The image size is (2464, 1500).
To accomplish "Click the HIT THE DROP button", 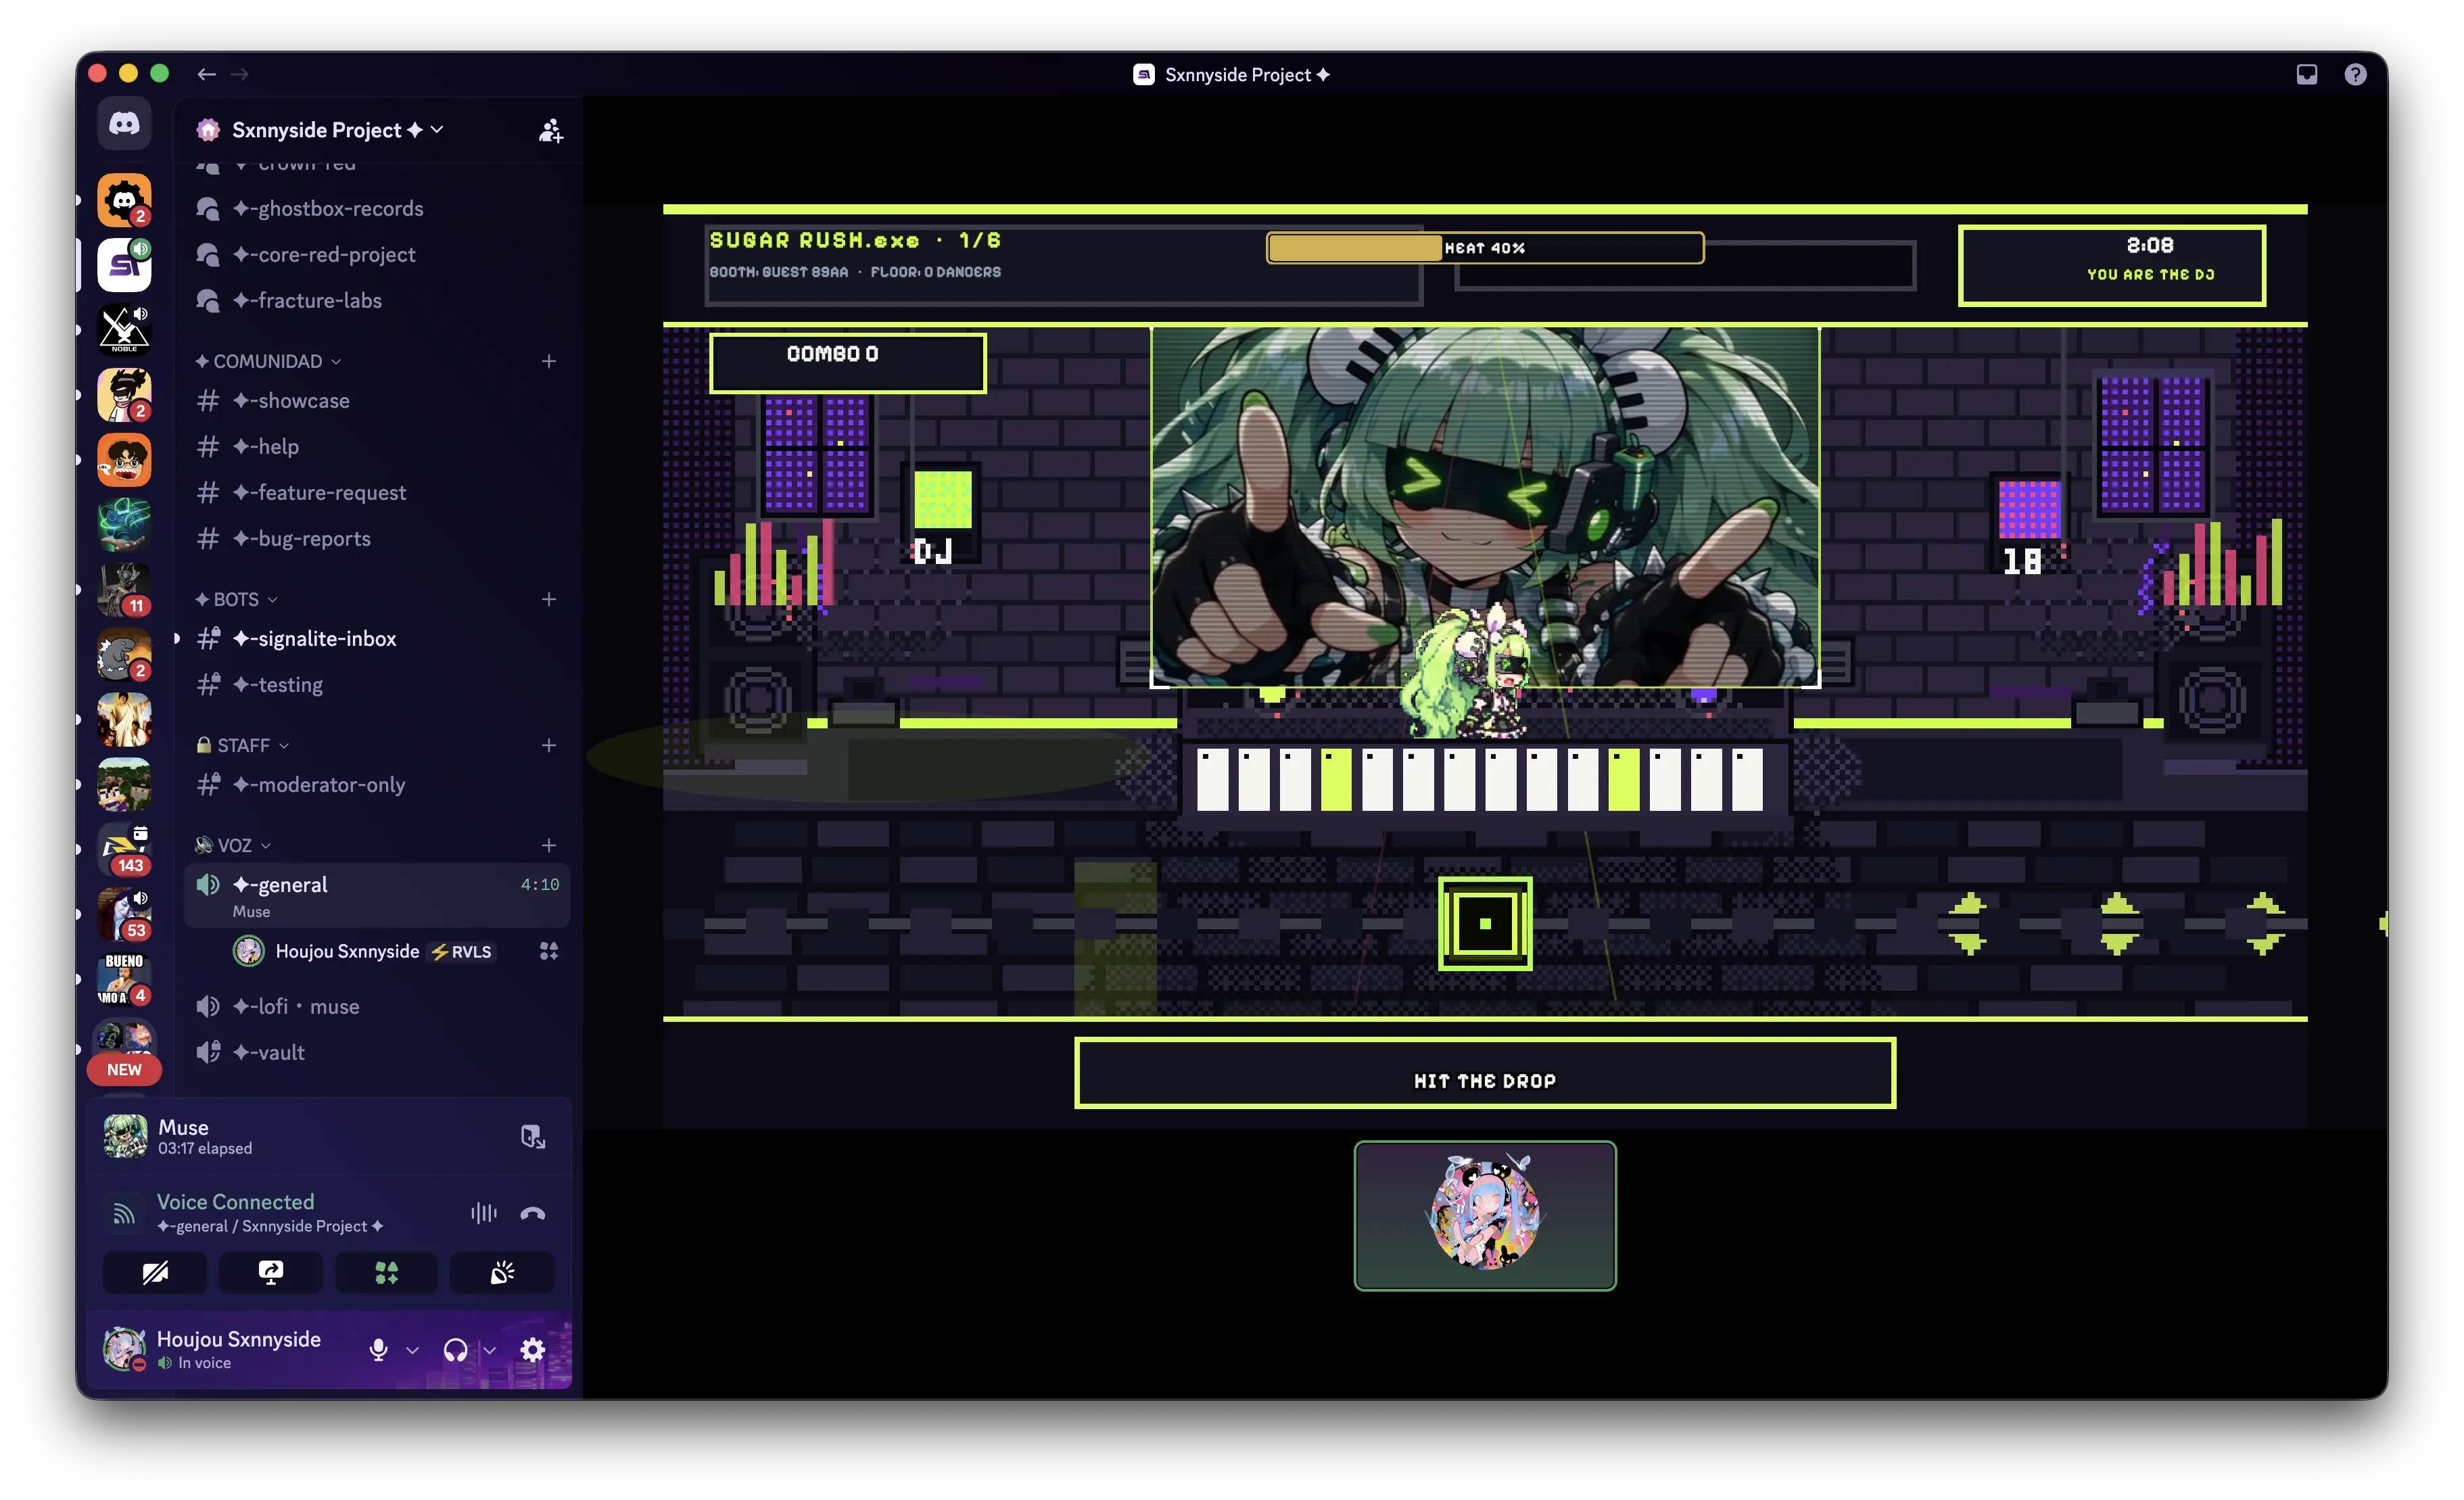I will 1485,1074.
